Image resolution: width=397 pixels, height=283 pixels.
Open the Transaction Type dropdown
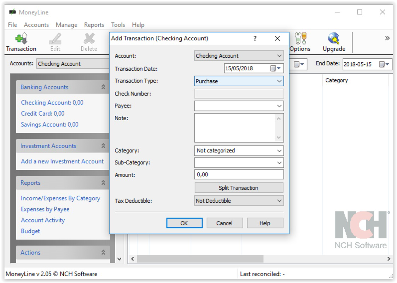tap(279, 81)
